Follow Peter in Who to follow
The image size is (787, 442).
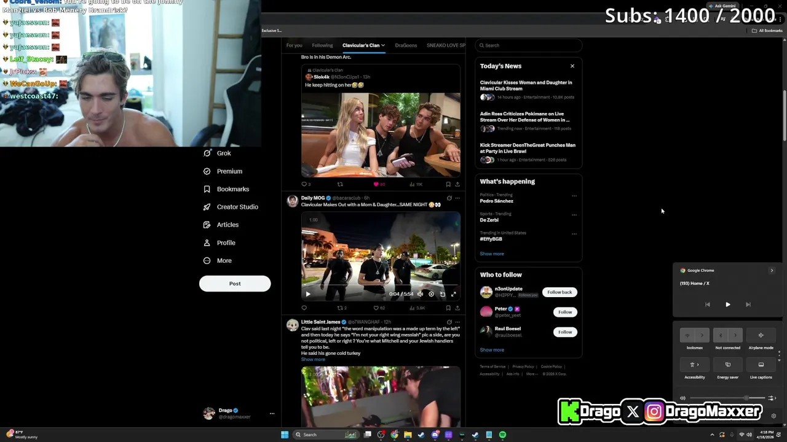click(565, 312)
